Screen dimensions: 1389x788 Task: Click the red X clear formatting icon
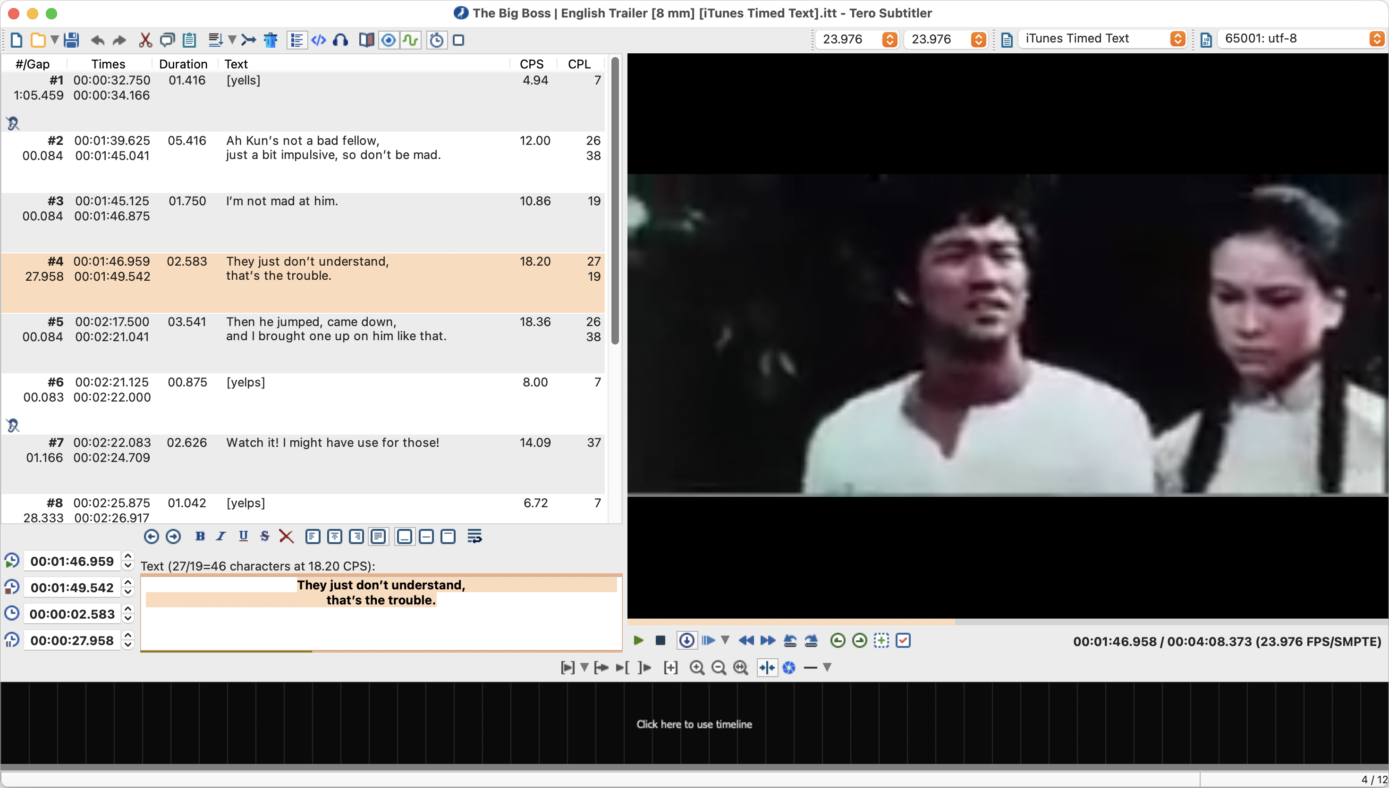click(286, 537)
